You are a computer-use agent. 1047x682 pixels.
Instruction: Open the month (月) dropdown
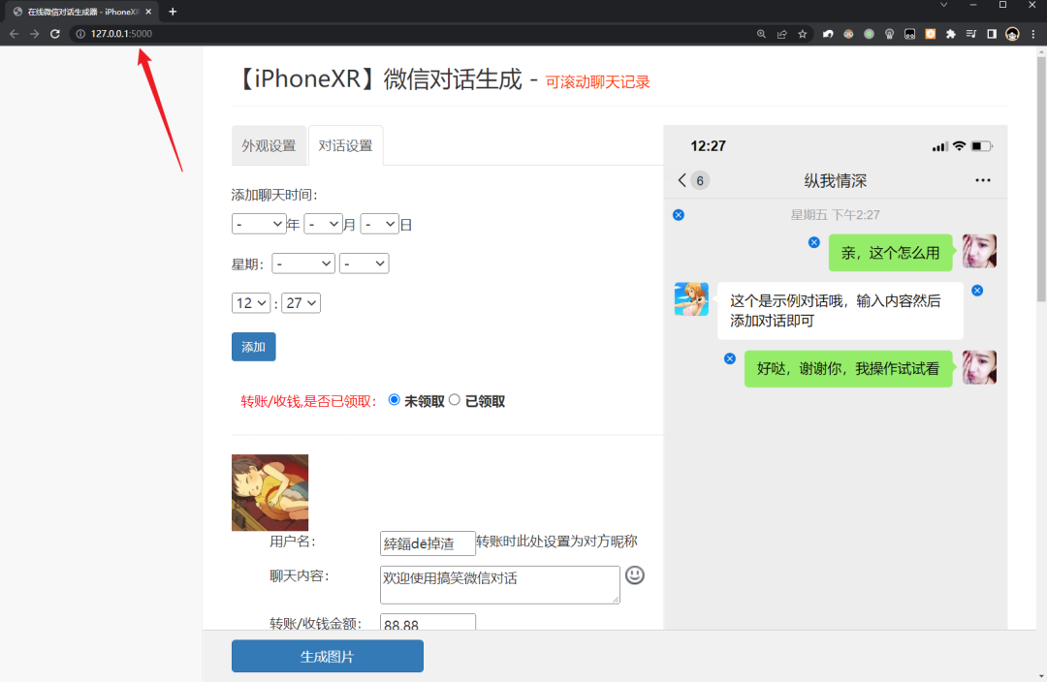[x=323, y=224]
